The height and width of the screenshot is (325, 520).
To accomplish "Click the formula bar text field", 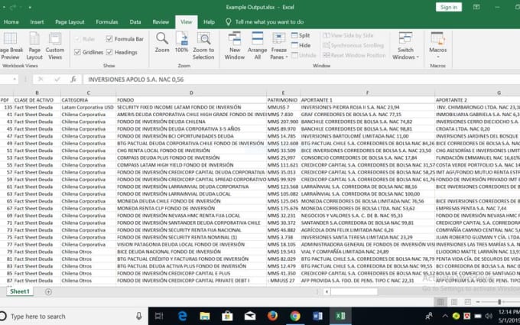I will pyautogui.click(x=301, y=80).
